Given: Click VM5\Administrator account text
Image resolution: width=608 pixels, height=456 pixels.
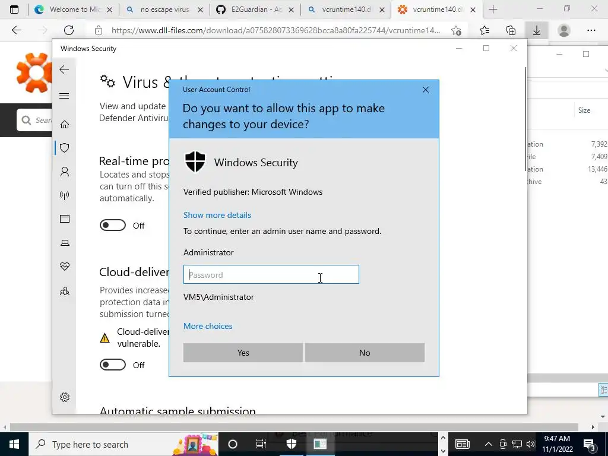Looking at the screenshot, I should coord(218,297).
